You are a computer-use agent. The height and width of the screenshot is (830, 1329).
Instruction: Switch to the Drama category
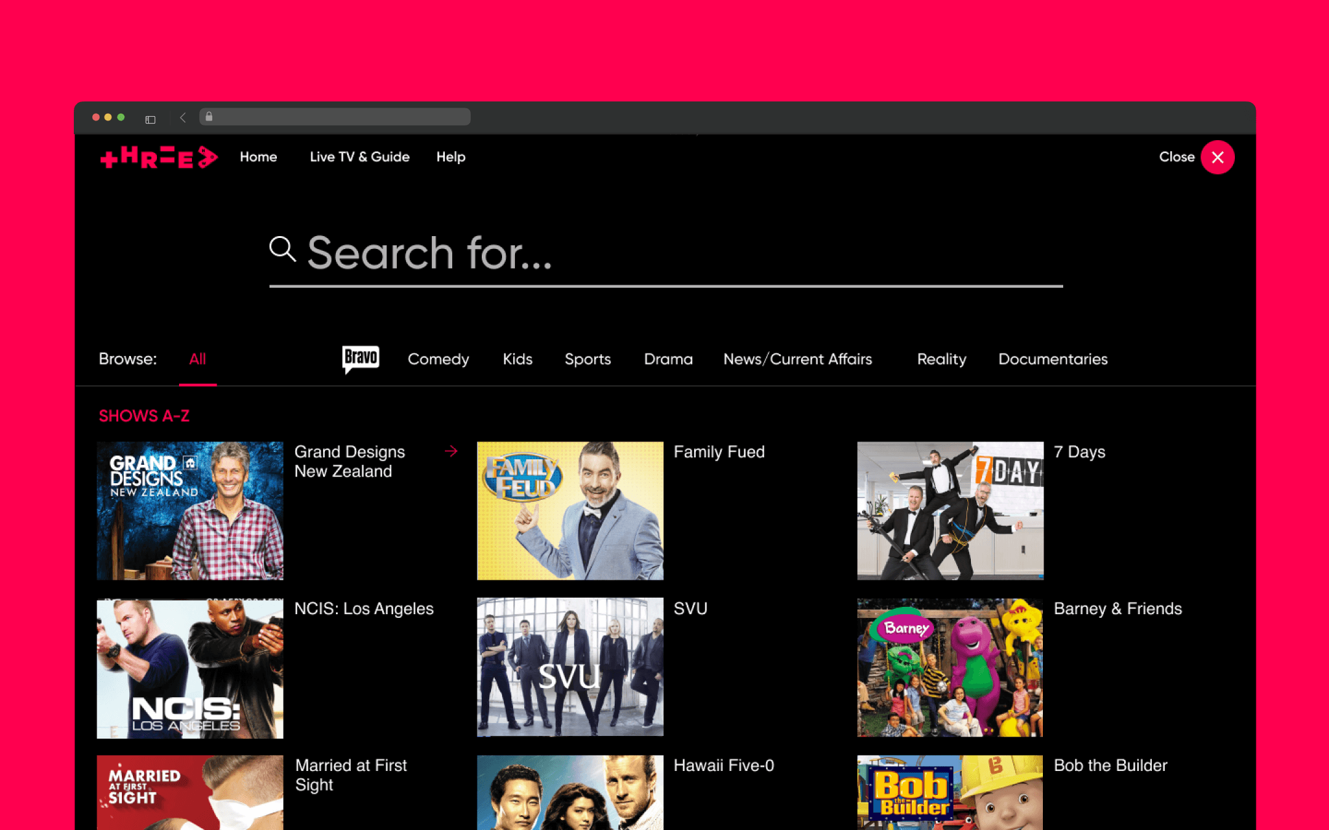(x=668, y=359)
